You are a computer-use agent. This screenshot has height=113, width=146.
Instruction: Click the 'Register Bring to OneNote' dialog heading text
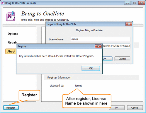pos(89,30)
